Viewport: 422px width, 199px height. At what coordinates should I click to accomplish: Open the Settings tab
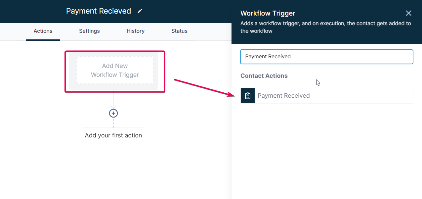[x=89, y=31]
